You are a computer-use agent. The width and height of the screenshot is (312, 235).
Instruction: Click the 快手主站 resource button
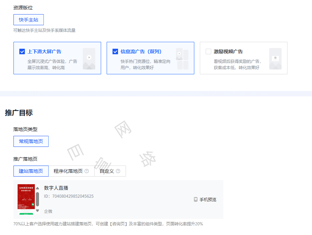29,20
